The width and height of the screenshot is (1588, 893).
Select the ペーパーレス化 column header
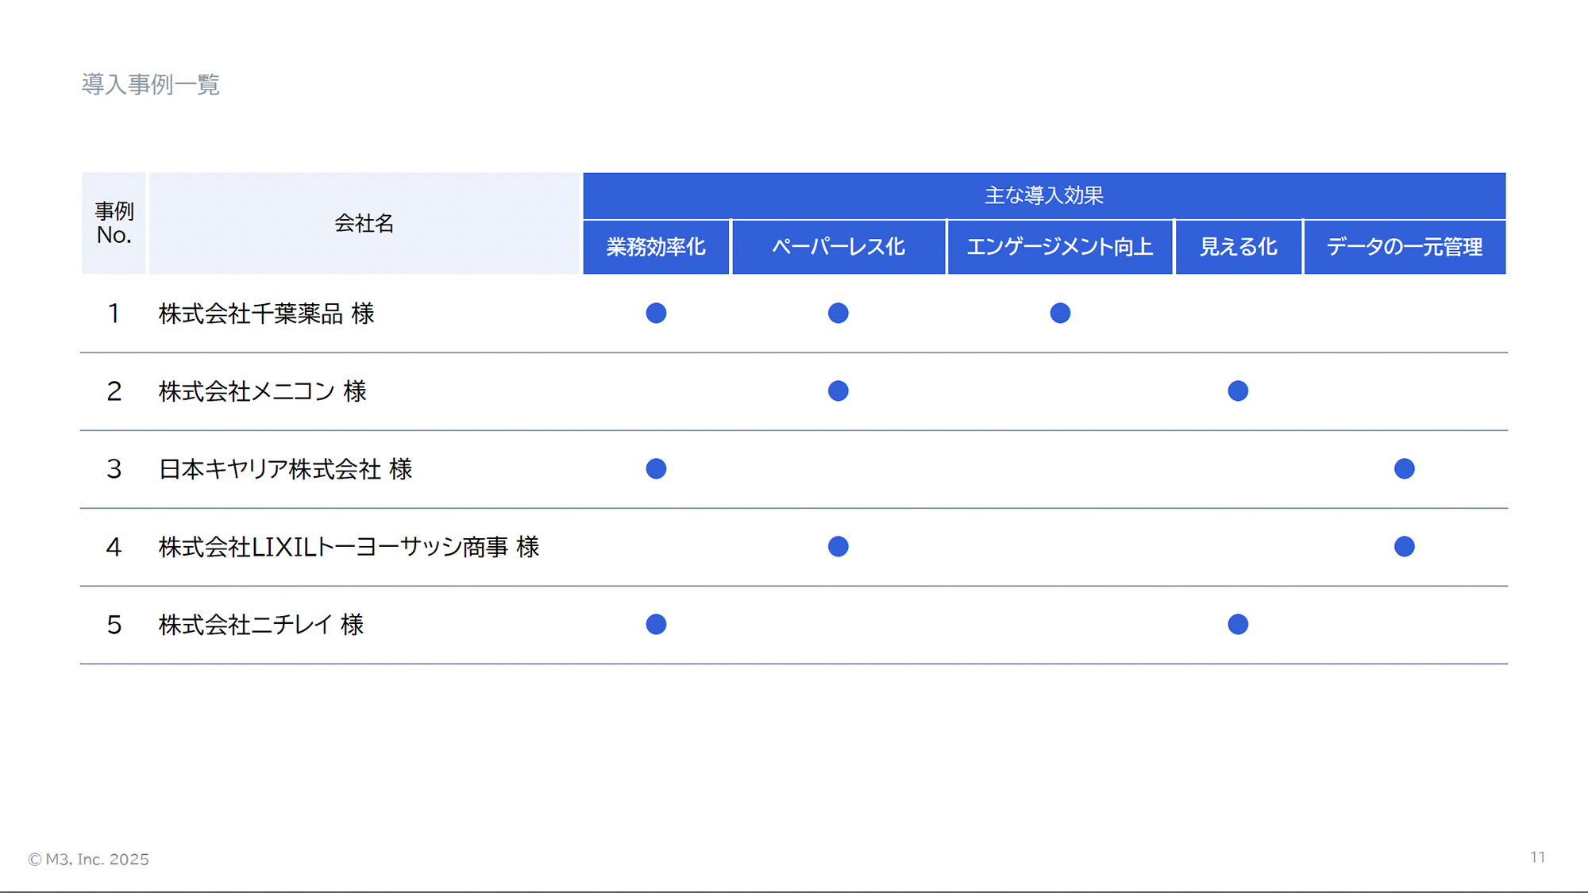click(x=838, y=247)
